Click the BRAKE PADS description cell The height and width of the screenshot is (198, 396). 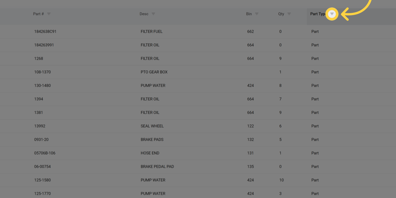click(152, 140)
